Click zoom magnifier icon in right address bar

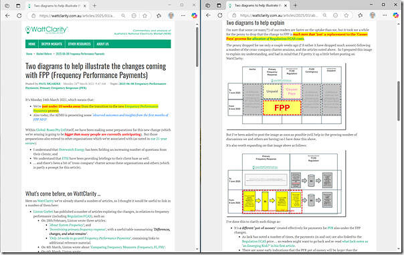(x=324, y=15)
